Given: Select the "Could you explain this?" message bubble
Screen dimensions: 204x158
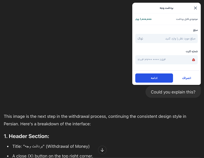Looking at the screenshot, I should 173,92.
